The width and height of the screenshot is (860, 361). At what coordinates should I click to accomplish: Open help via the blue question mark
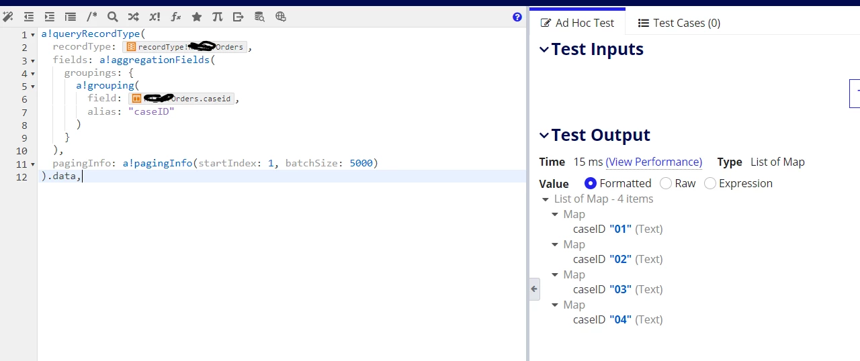pos(517,17)
